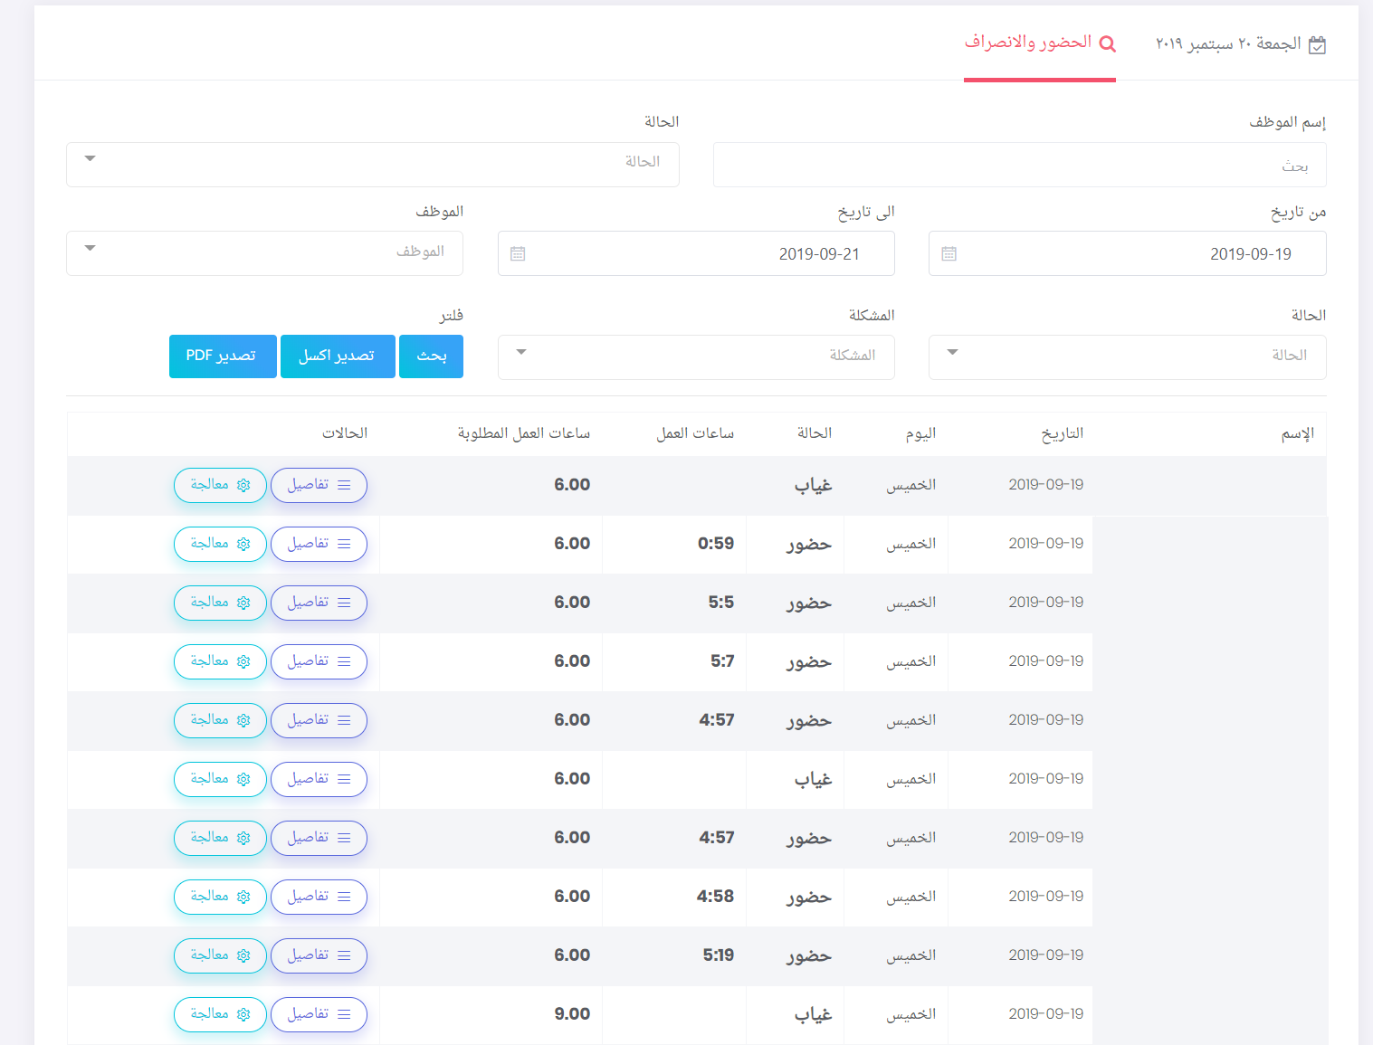Click the gear icon in the 0:59 row's معالجة button
Image resolution: width=1373 pixels, height=1045 pixels.
[243, 545]
